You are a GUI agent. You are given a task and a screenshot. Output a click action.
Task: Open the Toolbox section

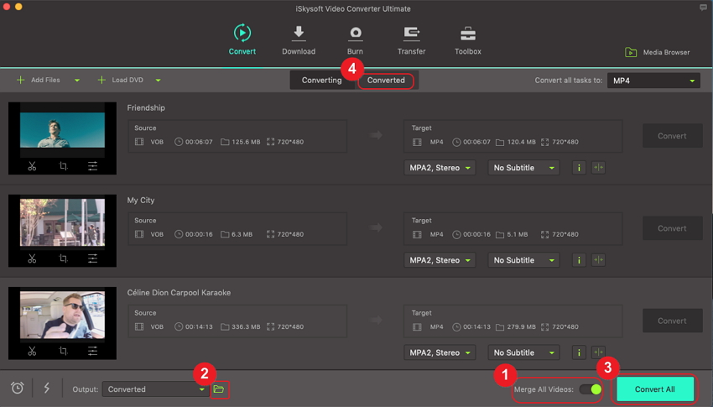pyautogui.click(x=467, y=40)
